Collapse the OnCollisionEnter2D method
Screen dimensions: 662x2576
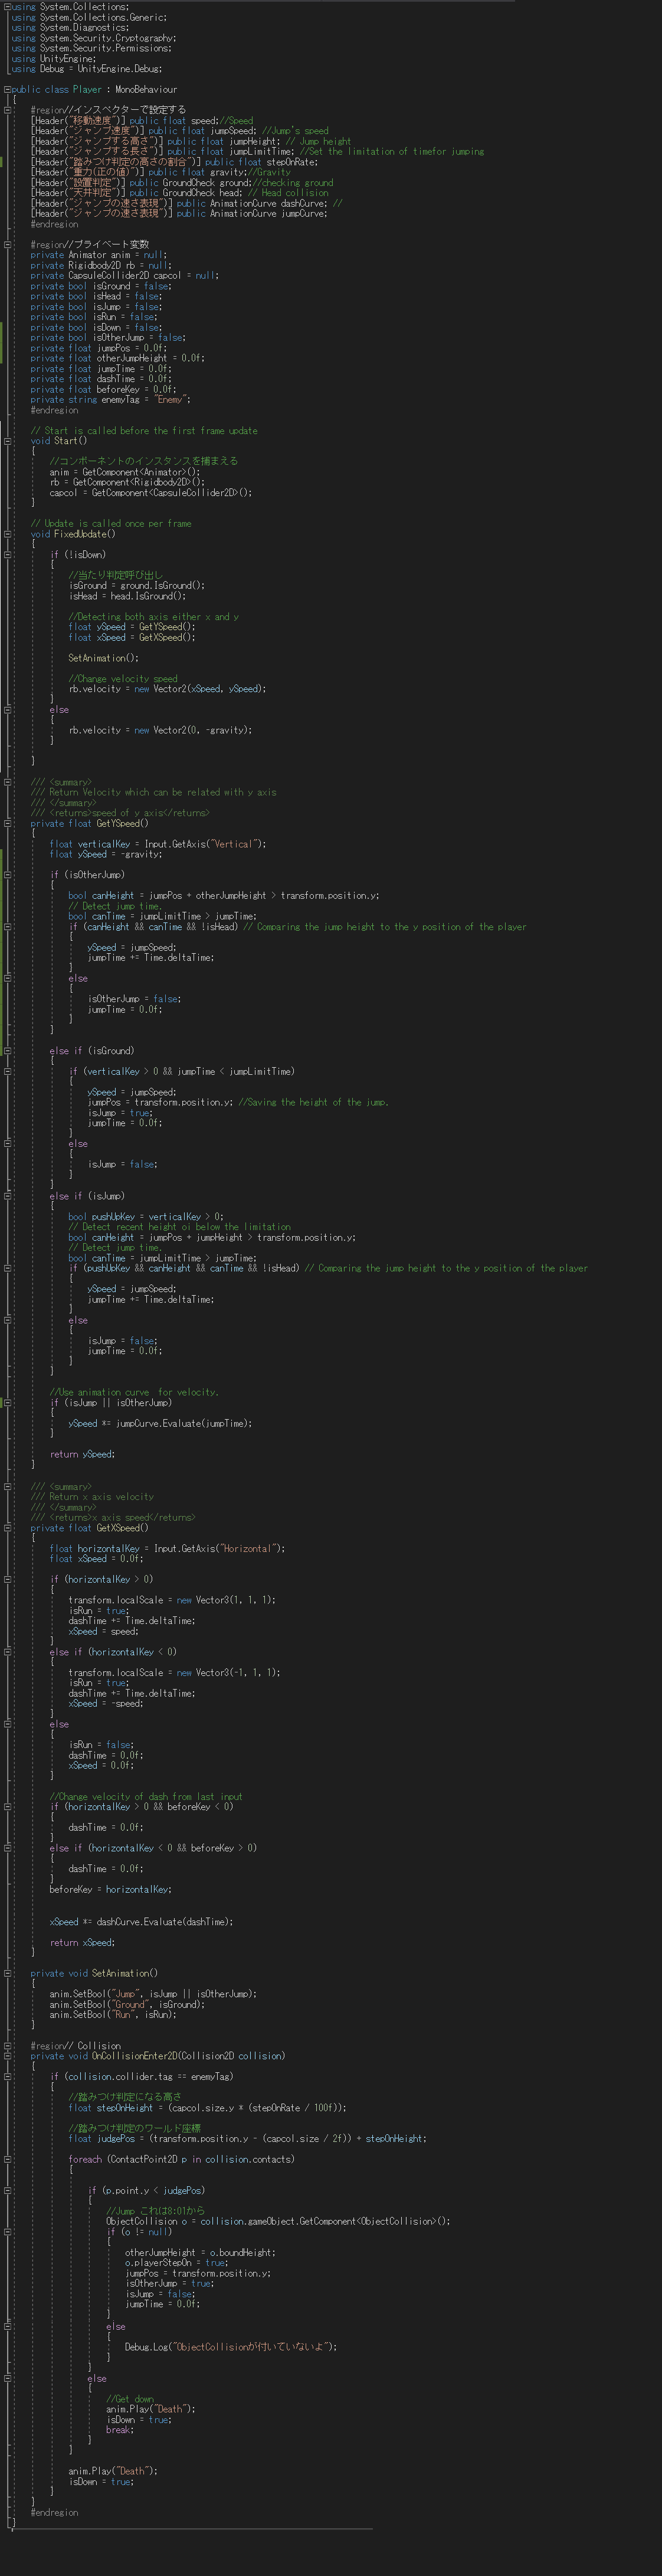(7, 2056)
